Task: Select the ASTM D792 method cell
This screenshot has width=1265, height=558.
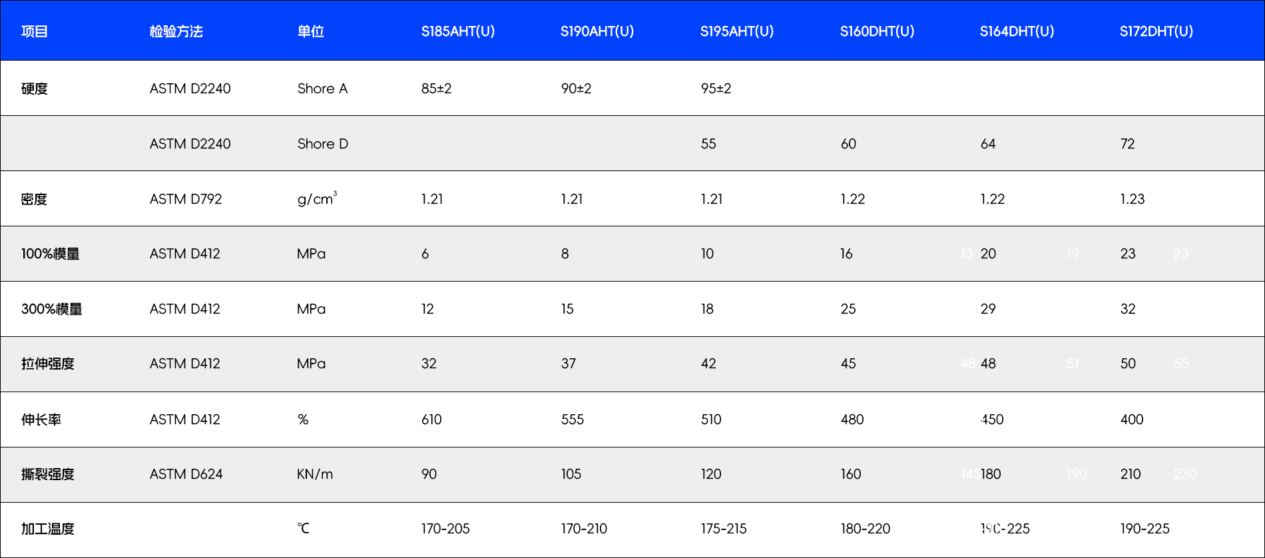Action: click(x=186, y=199)
